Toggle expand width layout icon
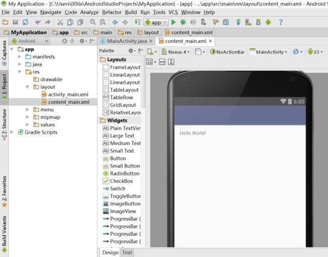This screenshot has height=257, width=328. tap(162, 61)
